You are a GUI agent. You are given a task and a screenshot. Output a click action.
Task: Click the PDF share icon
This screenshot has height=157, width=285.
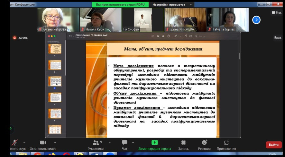[169, 36]
